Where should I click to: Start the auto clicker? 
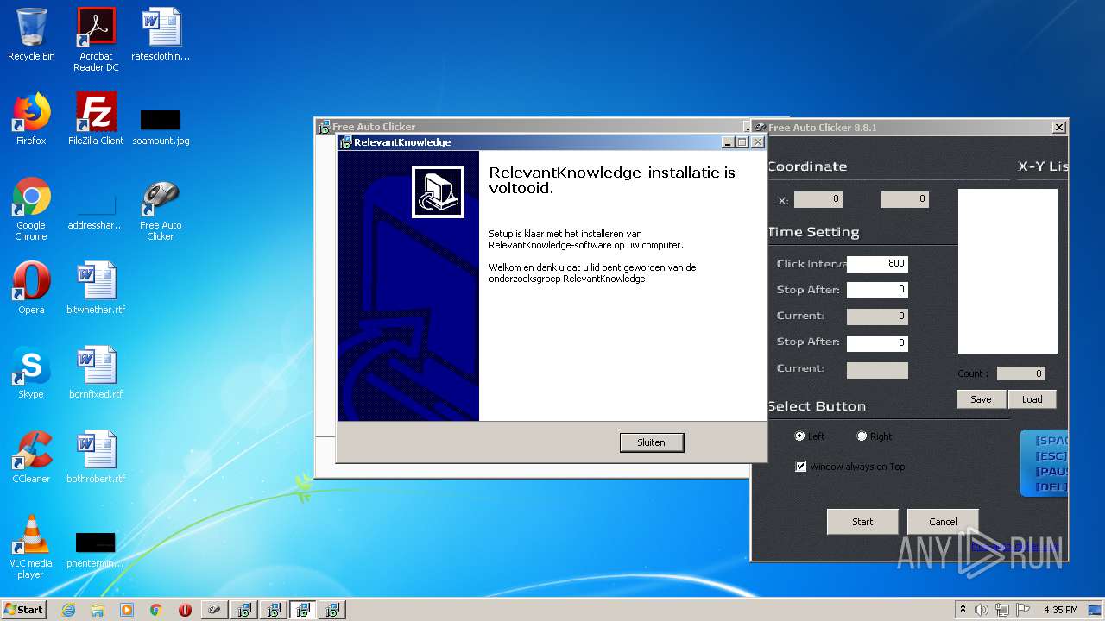click(862, 522)
